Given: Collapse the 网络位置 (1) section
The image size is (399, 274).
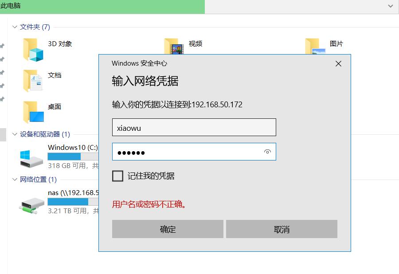Looking at the screenshot, I should coord(15,180).
